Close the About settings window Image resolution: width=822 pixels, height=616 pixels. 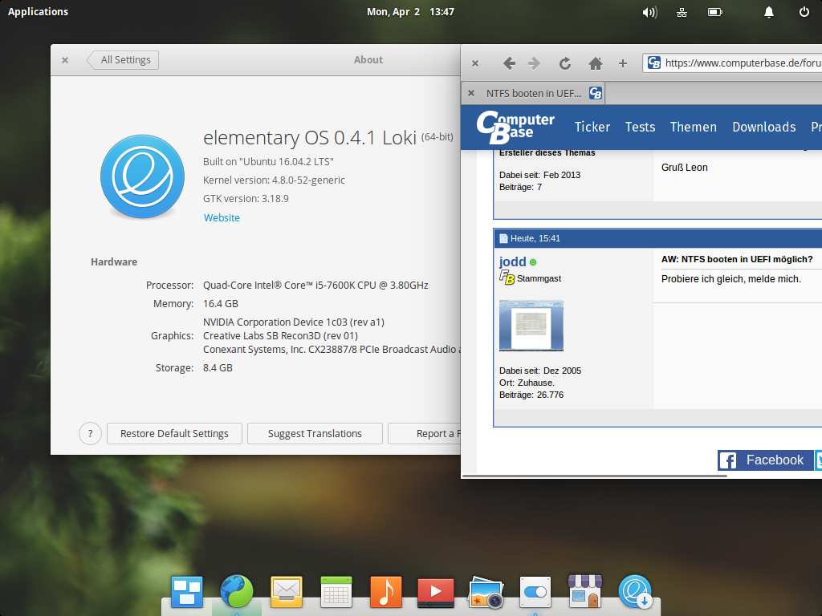65,60
